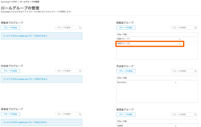201x127 pixels.
Task: Add group under 作成者プログループ
Action: [10, 71]
